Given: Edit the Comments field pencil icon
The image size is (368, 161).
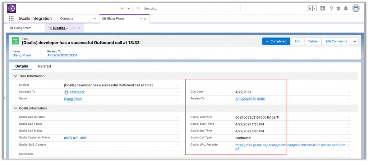Looking at the screenshot, I should click(349, 155).
